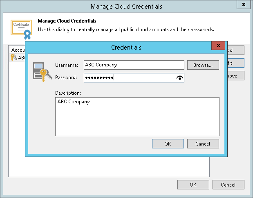
Task: Show the password with the eye icon
Action: click(x=179, y=77)
